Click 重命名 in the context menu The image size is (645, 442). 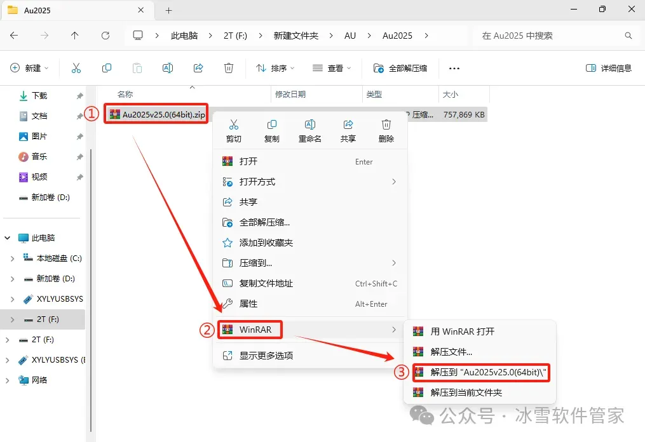tap(309, 131)
